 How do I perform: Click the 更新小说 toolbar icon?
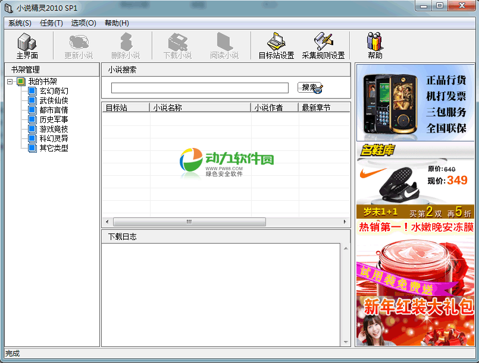(x=79, y=46)
